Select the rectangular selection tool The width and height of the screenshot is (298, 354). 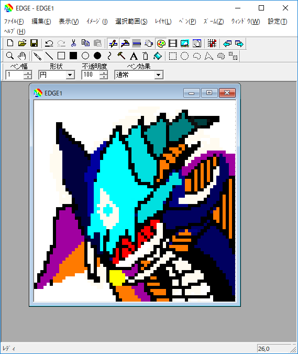pyautogui.click(x=173, y=56)
